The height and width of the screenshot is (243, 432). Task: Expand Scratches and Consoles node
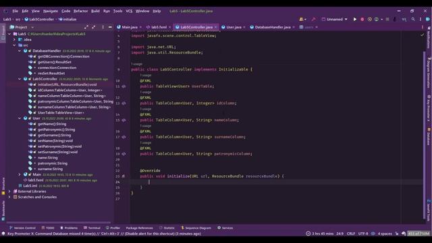[9, 197]
